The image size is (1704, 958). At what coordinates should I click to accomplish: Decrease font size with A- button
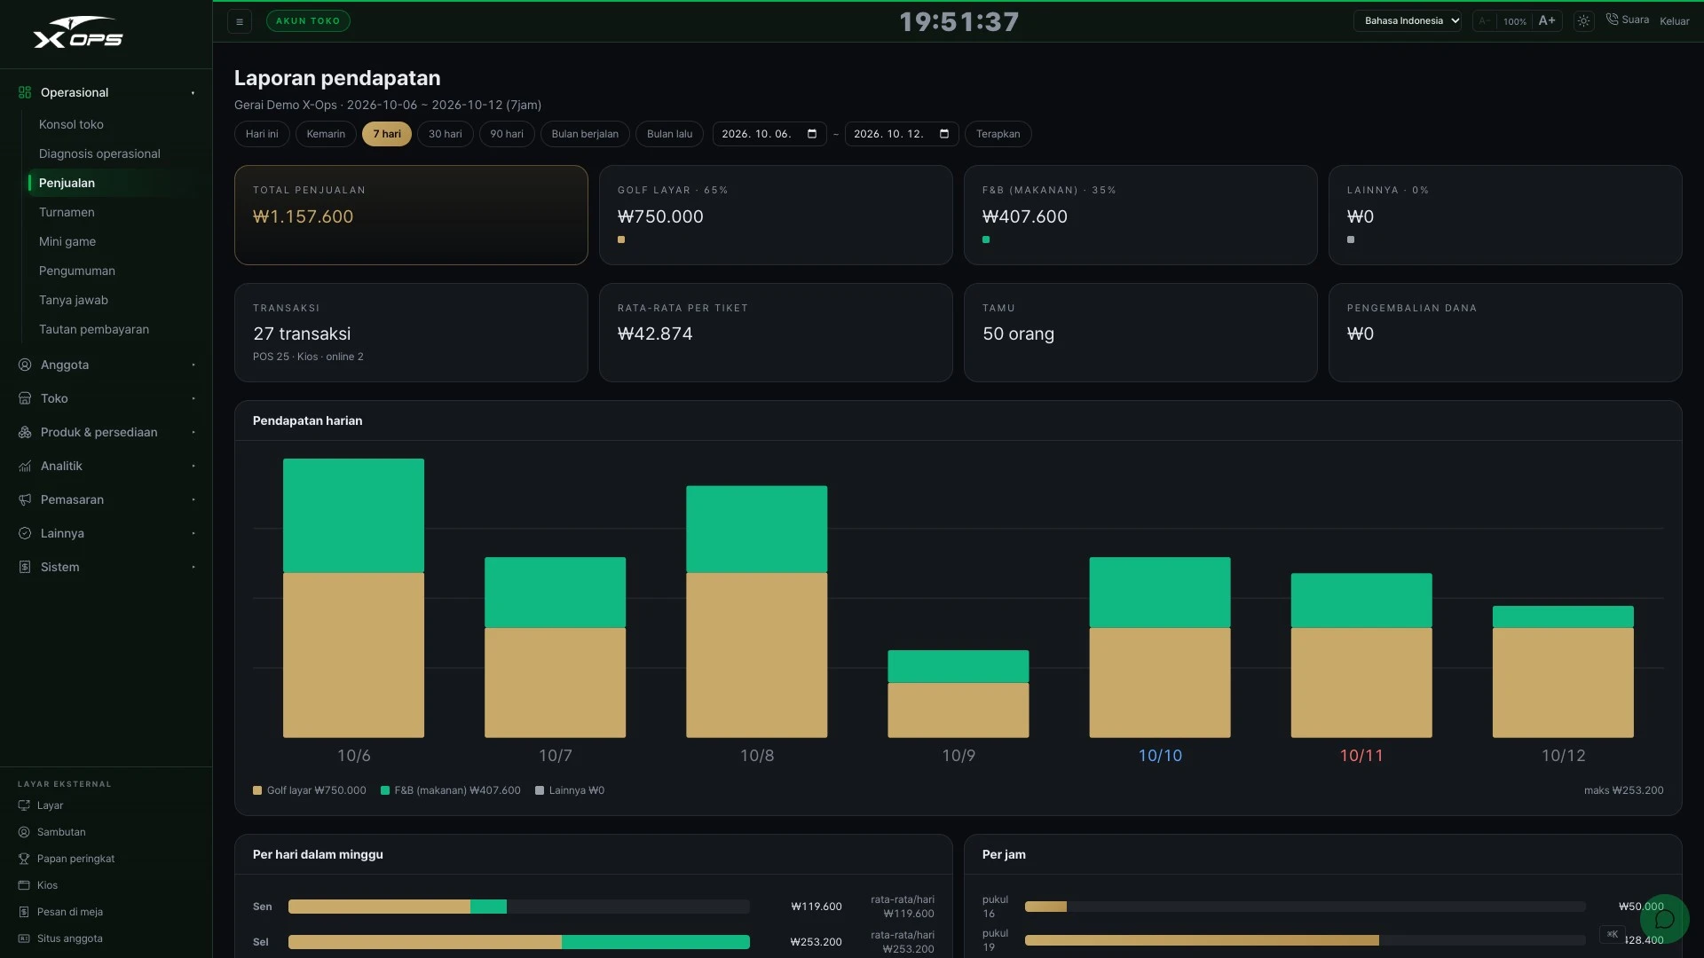1485,20
